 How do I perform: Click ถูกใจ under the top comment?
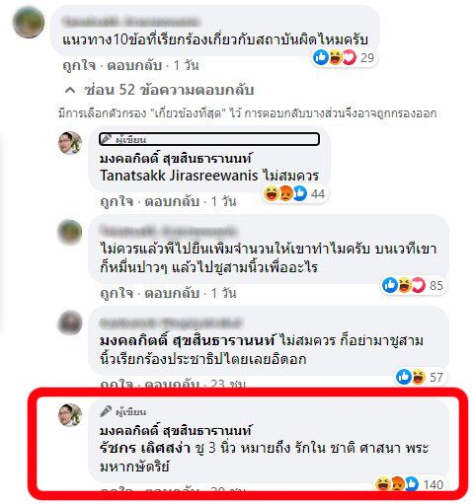(79, 65)
